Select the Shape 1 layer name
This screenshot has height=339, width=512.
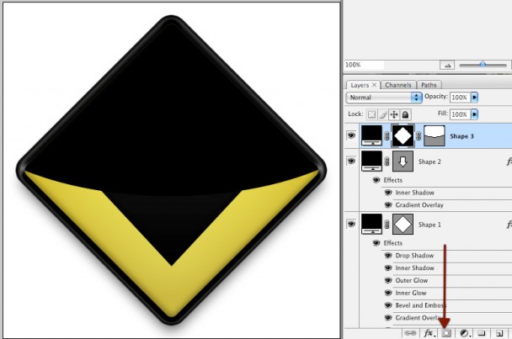429,225
